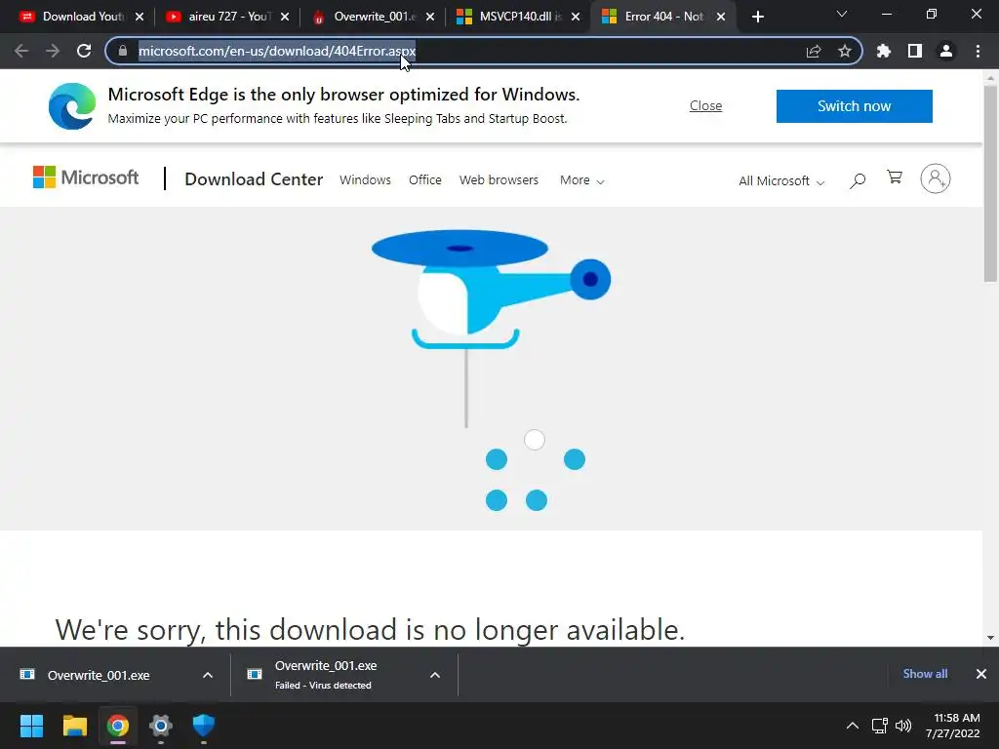
Task: Close the Overwrite_001 tab
Action: point(430,17)
